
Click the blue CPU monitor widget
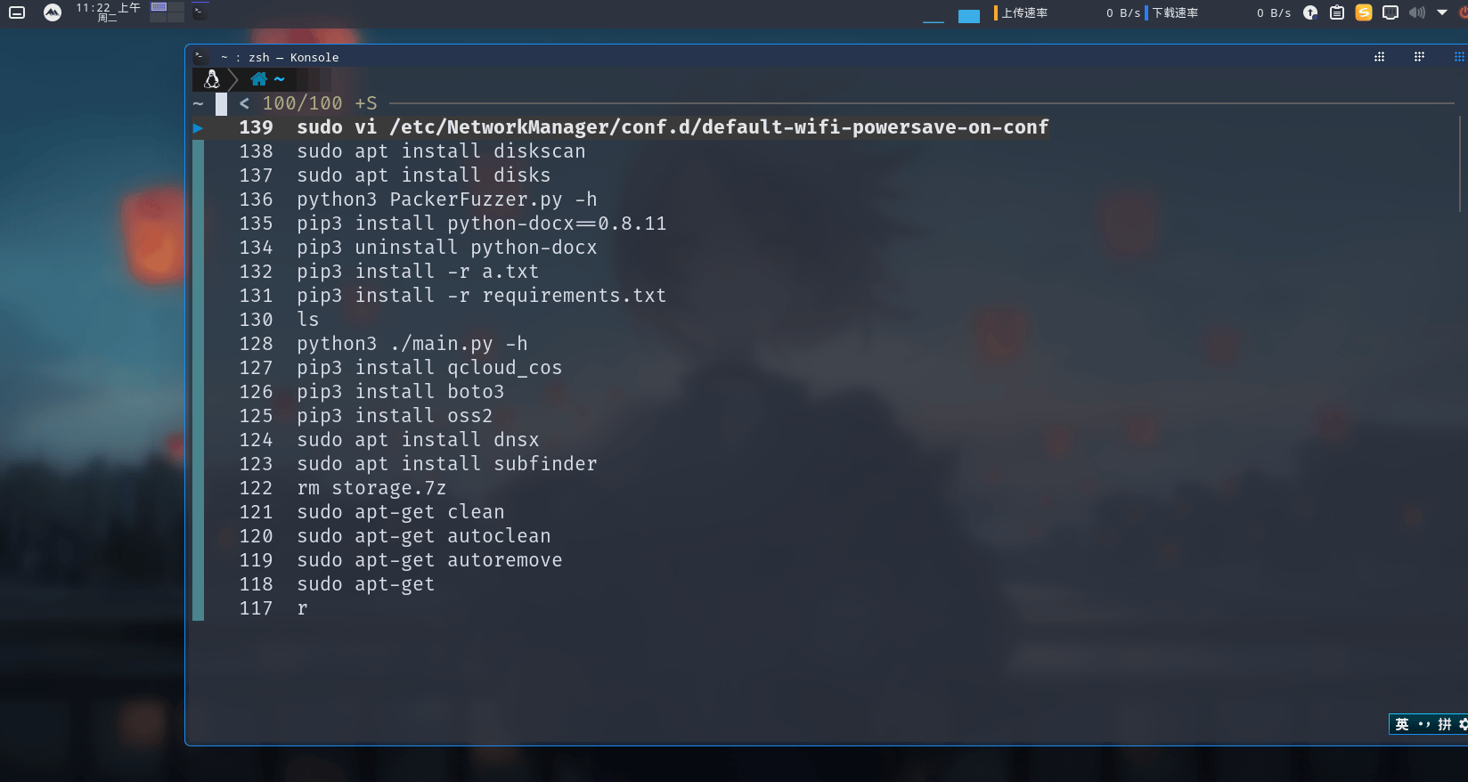pos(969,15)
